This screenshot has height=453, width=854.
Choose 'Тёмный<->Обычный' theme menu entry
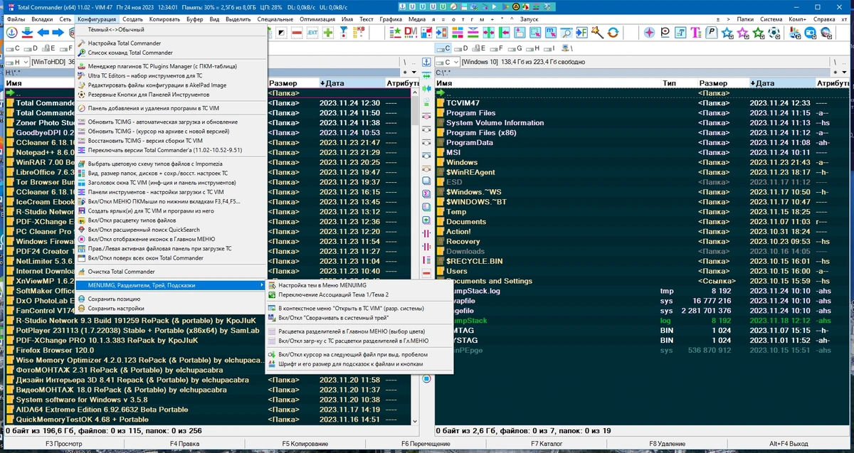pyautogui.click(x=115, y=30)
